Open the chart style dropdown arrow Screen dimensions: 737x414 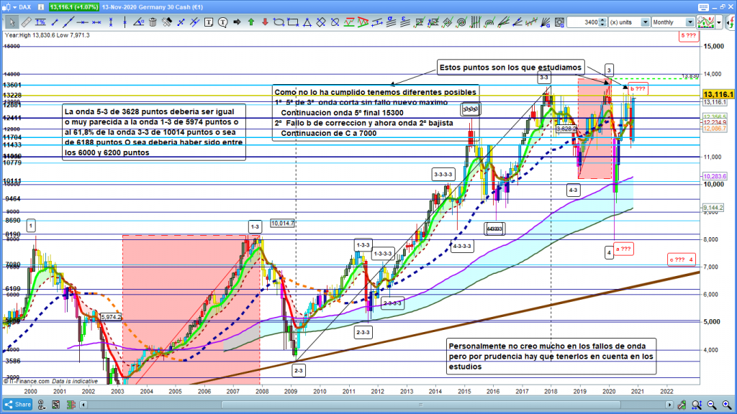pos(718,22)
